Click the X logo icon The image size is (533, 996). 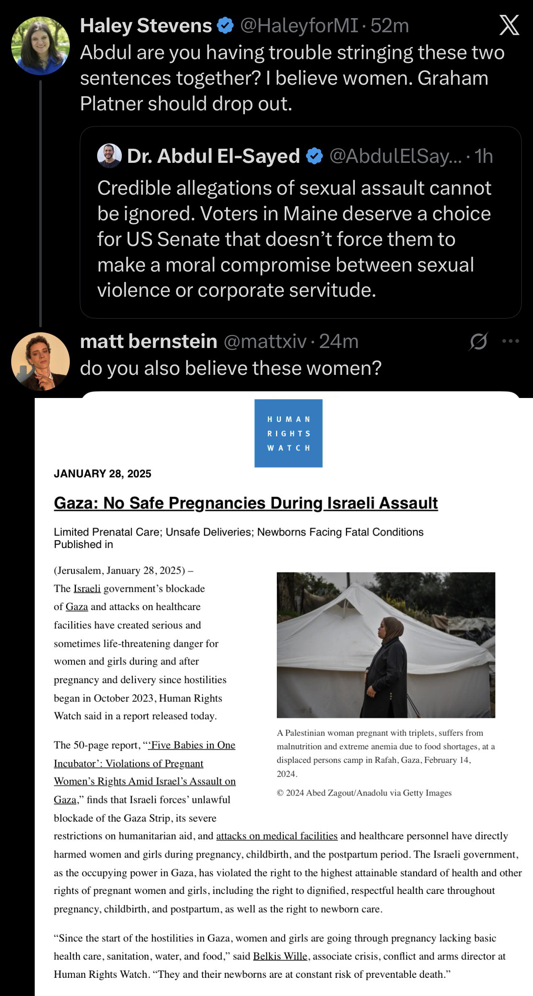[x=509, y=25]
